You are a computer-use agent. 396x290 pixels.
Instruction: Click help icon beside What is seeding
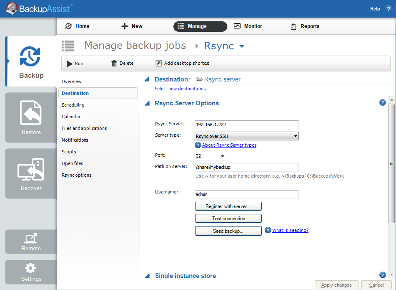tap(268, 230)
